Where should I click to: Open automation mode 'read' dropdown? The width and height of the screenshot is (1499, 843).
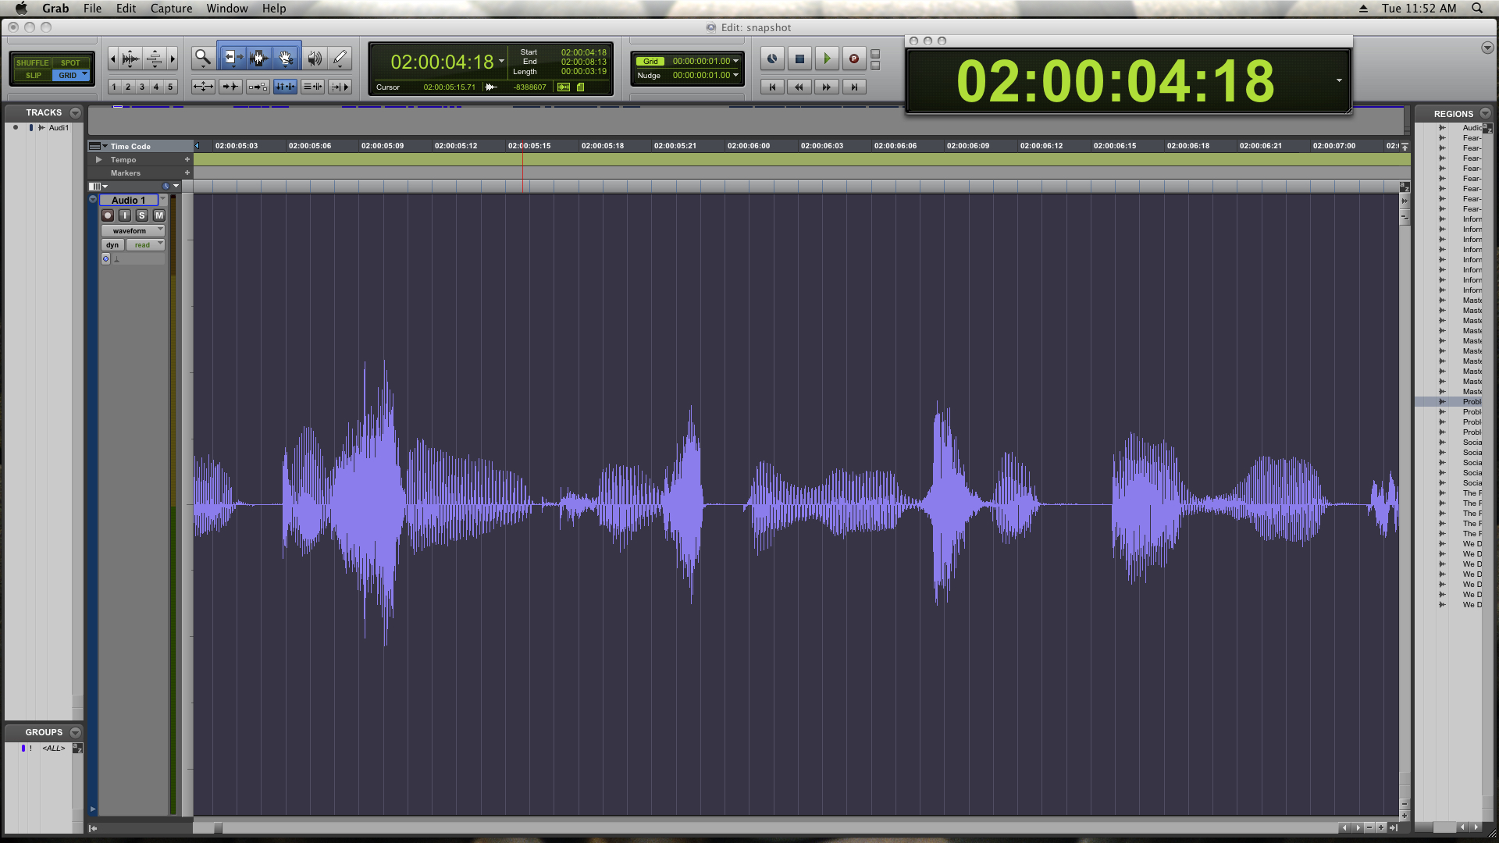pos(146,245)
